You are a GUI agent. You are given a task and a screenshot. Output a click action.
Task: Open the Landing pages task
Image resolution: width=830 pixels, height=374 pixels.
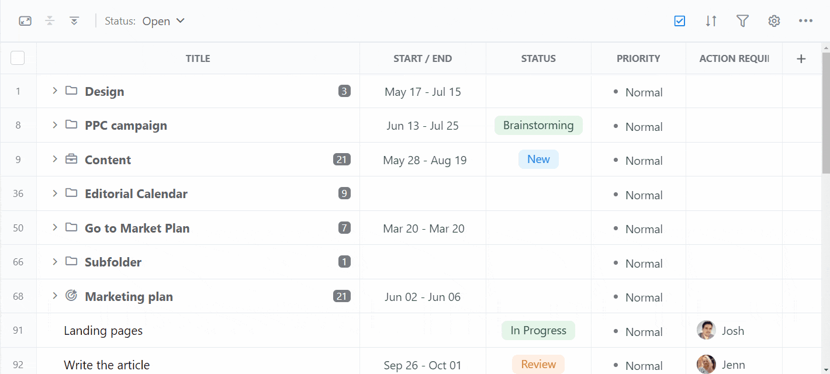[103, 331]
